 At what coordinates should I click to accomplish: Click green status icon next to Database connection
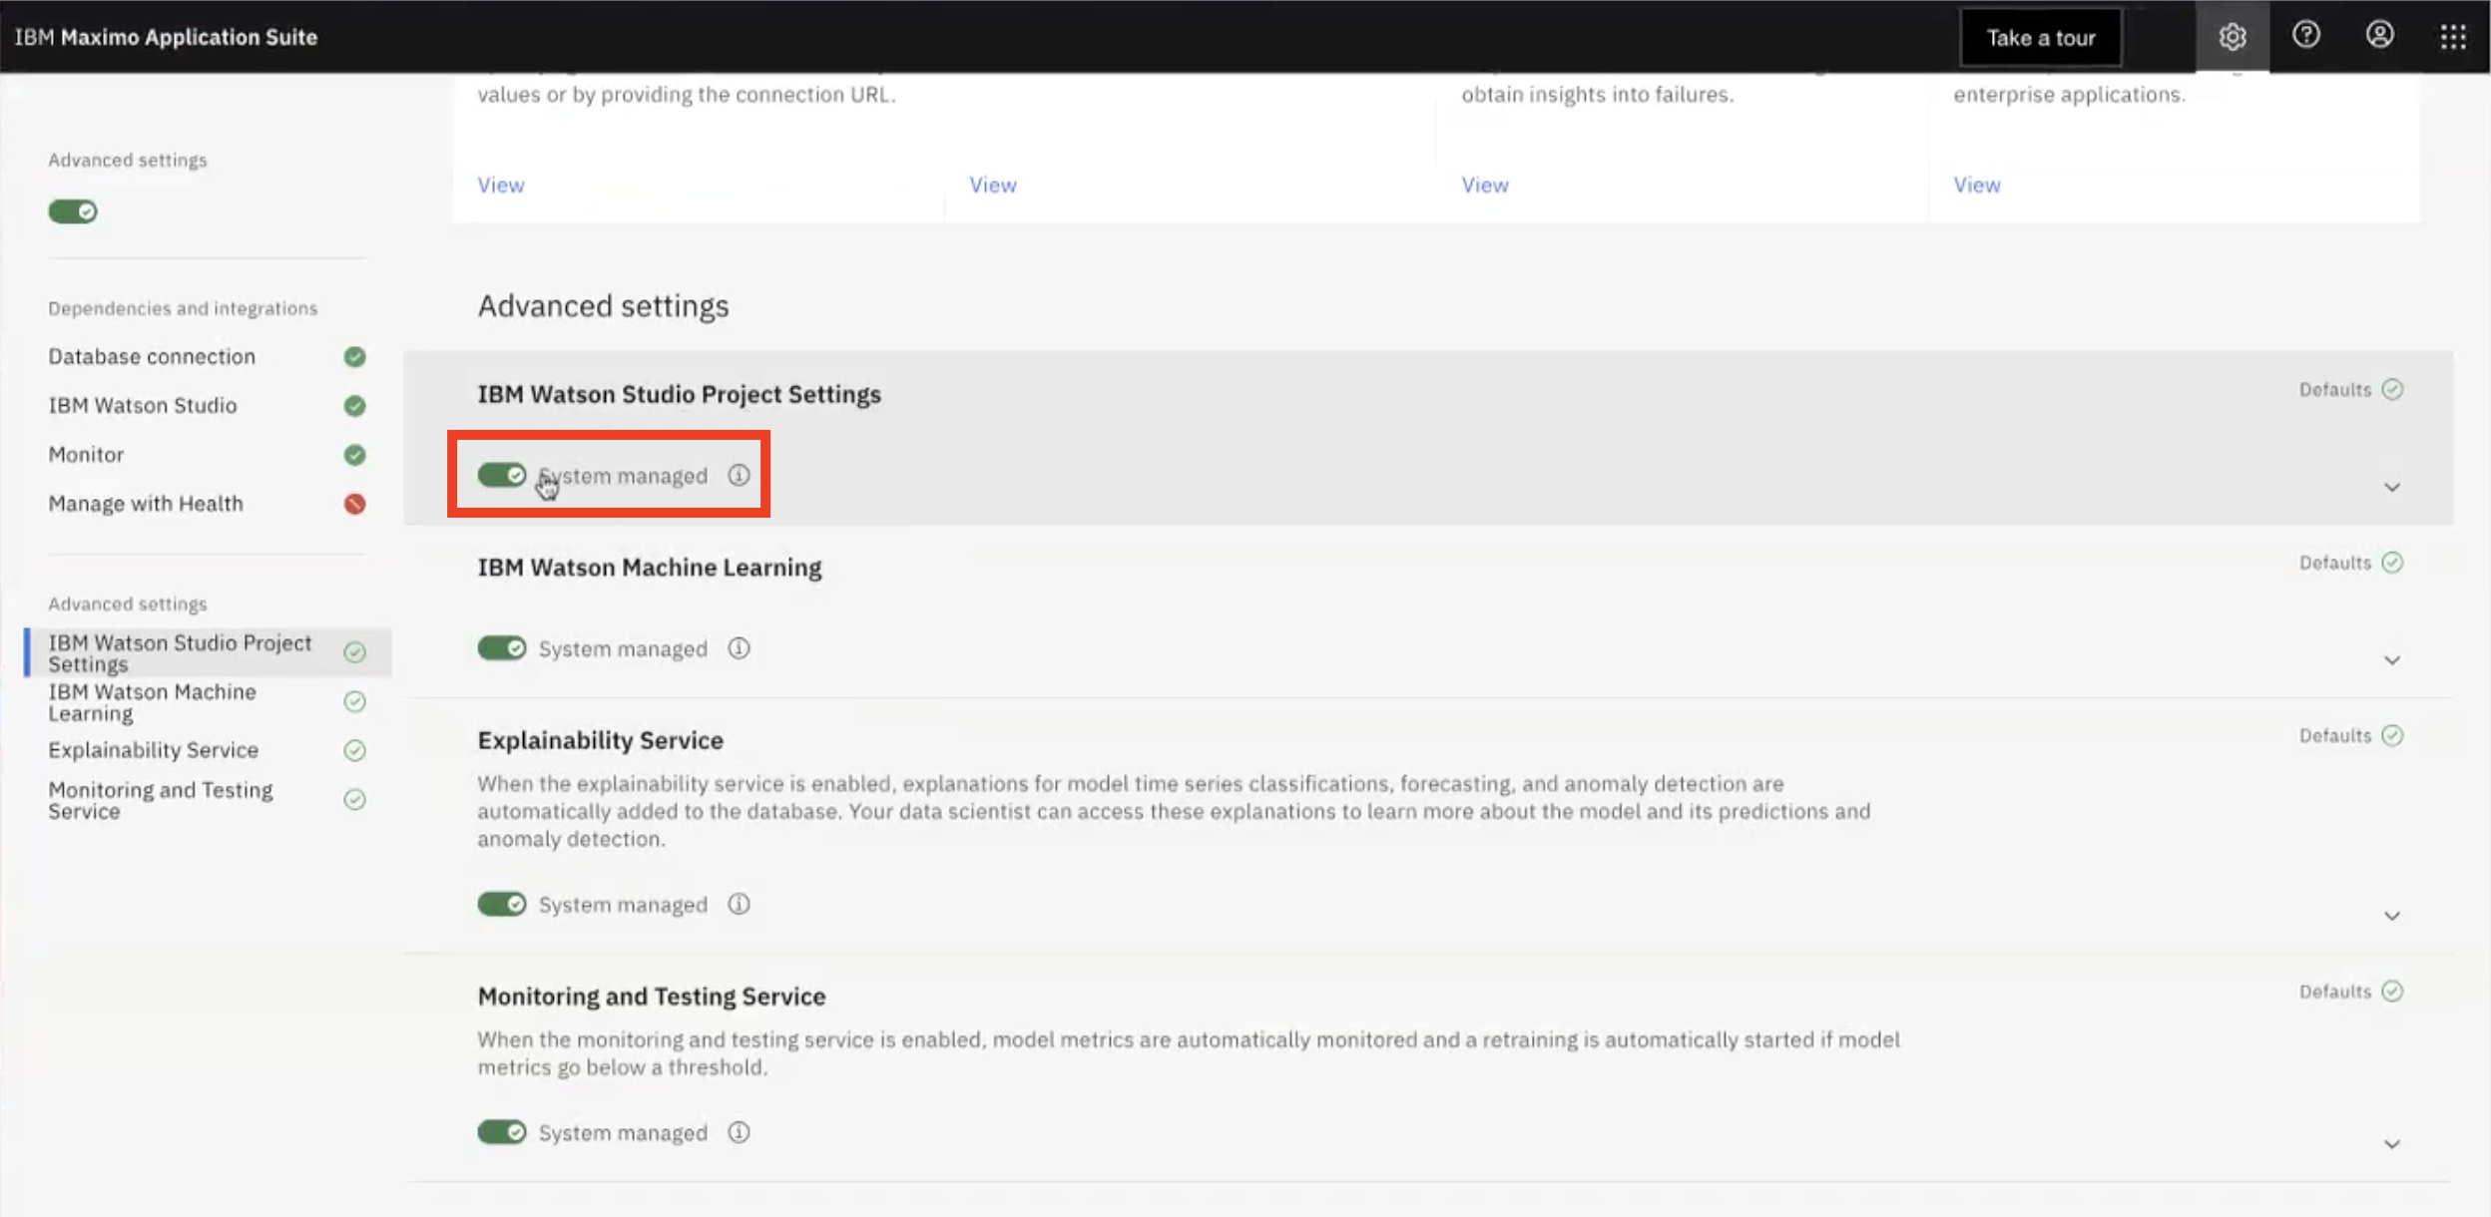tap(354, 356)
